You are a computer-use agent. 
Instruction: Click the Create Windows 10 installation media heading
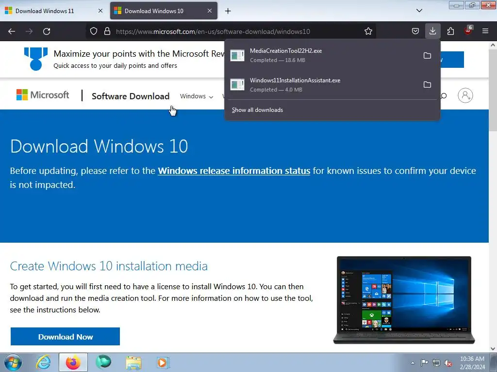(109, 266)
